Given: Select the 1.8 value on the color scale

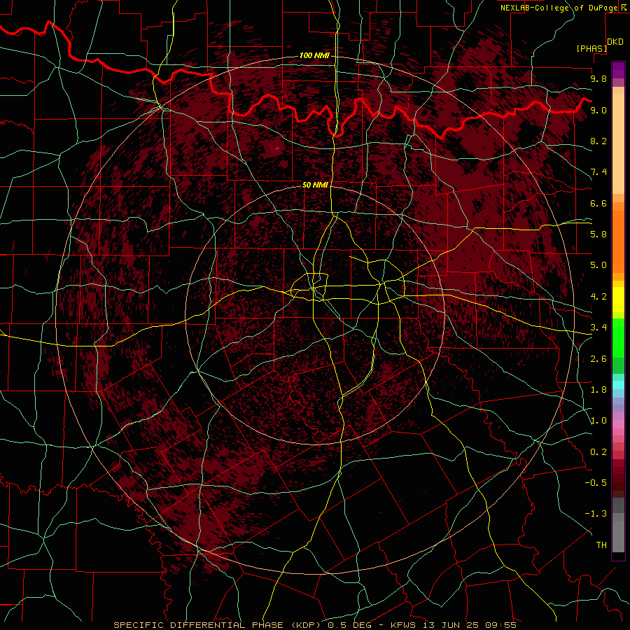Looking at the screenshot, I should click(598, 390).
